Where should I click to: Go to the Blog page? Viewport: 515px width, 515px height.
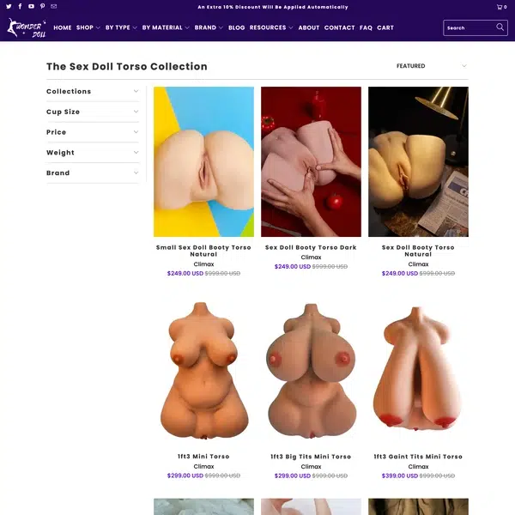coord(237,27)
